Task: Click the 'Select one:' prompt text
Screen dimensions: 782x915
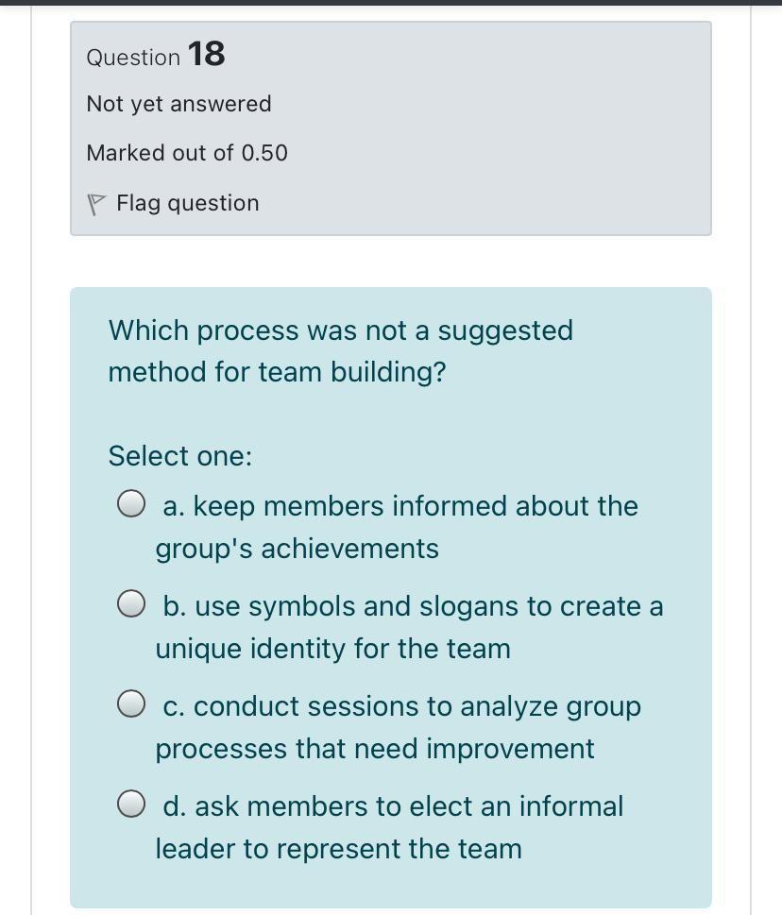Action: click(180, 456)
